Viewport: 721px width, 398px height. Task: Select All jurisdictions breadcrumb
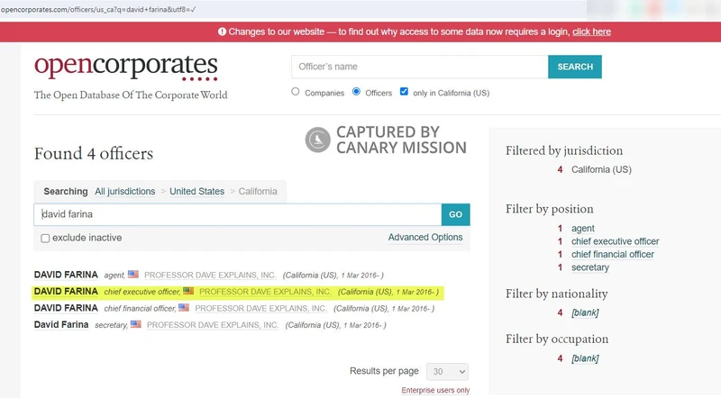[124, 192]
